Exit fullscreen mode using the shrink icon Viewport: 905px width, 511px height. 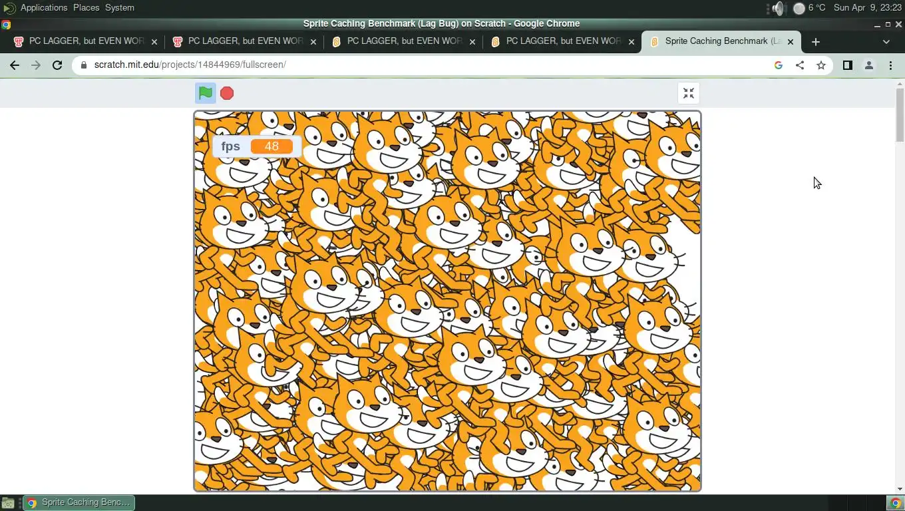[x=689, y=93]
